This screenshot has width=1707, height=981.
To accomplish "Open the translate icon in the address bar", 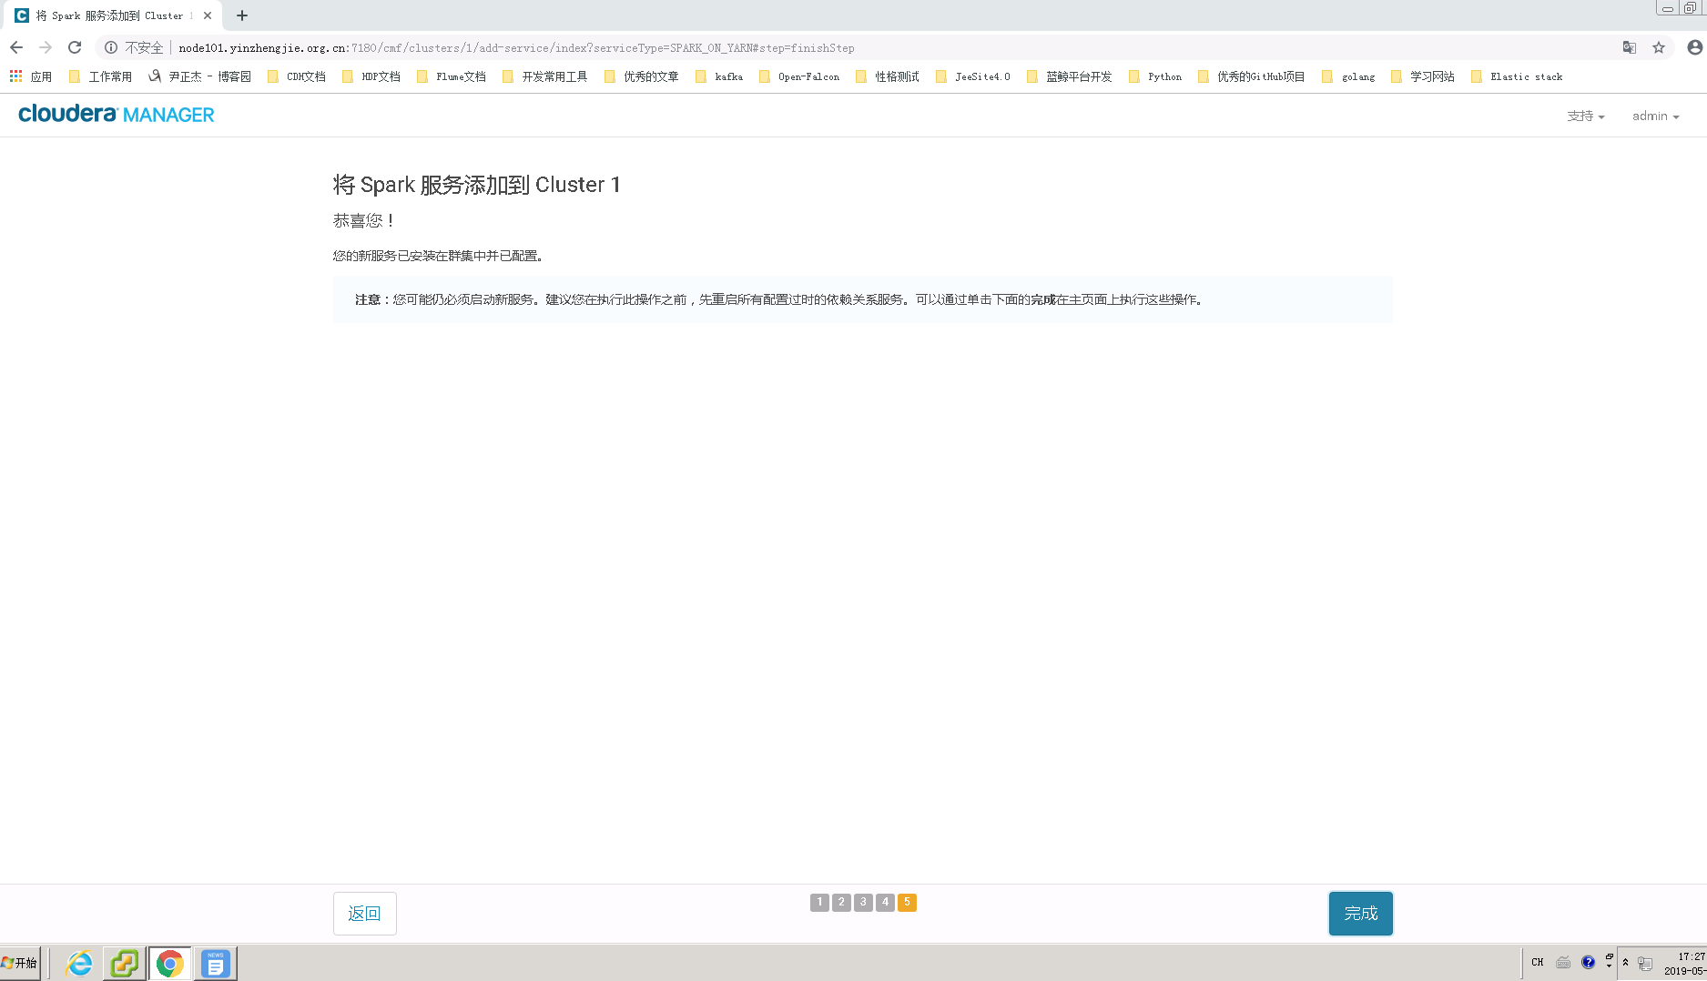I will [x=1630, y=47].
